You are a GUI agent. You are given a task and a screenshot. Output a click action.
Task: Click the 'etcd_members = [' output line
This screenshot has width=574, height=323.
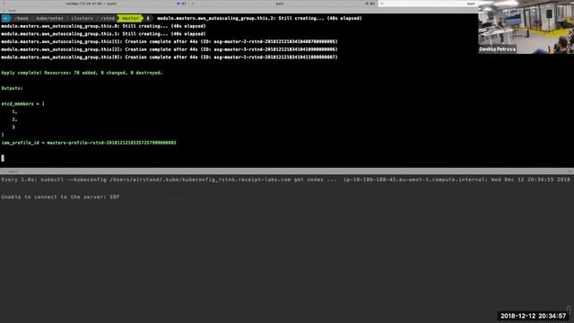(x=22, y=104)
